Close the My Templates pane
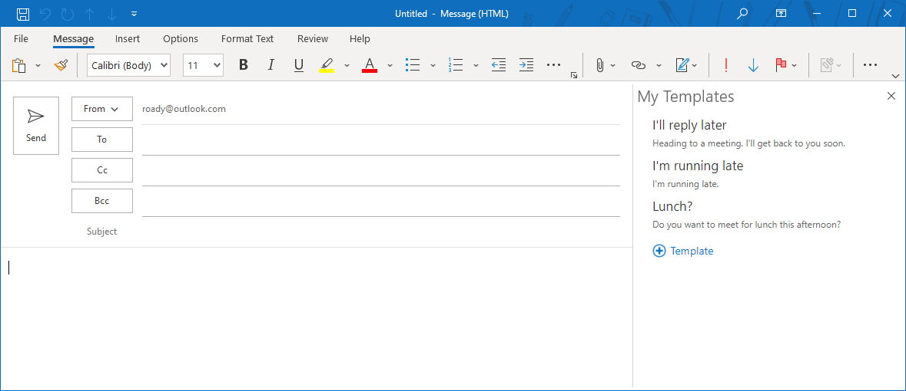The height and width of the screenshot is (391, 906). pos(891,97)
